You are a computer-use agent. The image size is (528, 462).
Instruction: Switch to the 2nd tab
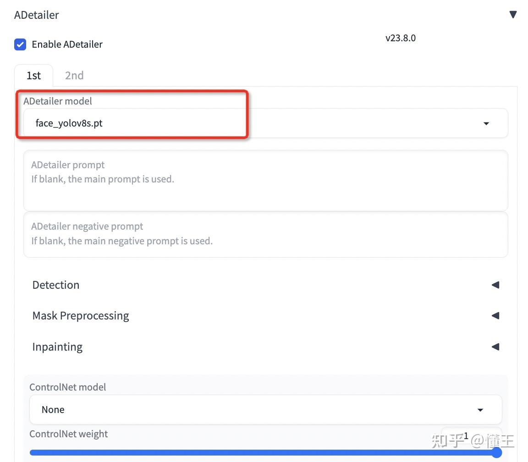74,76
